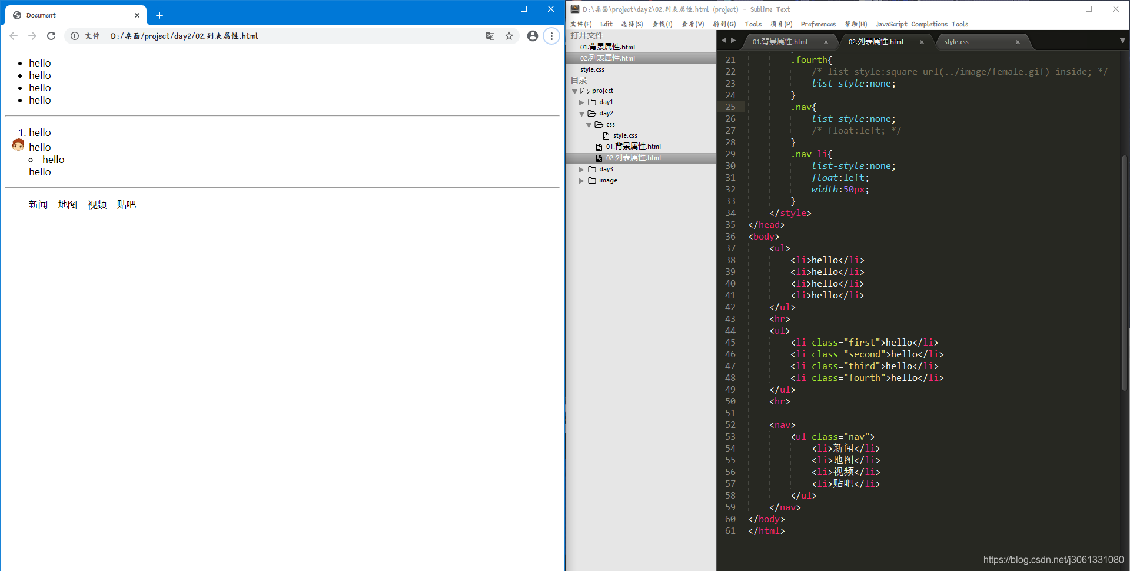Click the next tab arrow in Sublime

pos(733,41)
